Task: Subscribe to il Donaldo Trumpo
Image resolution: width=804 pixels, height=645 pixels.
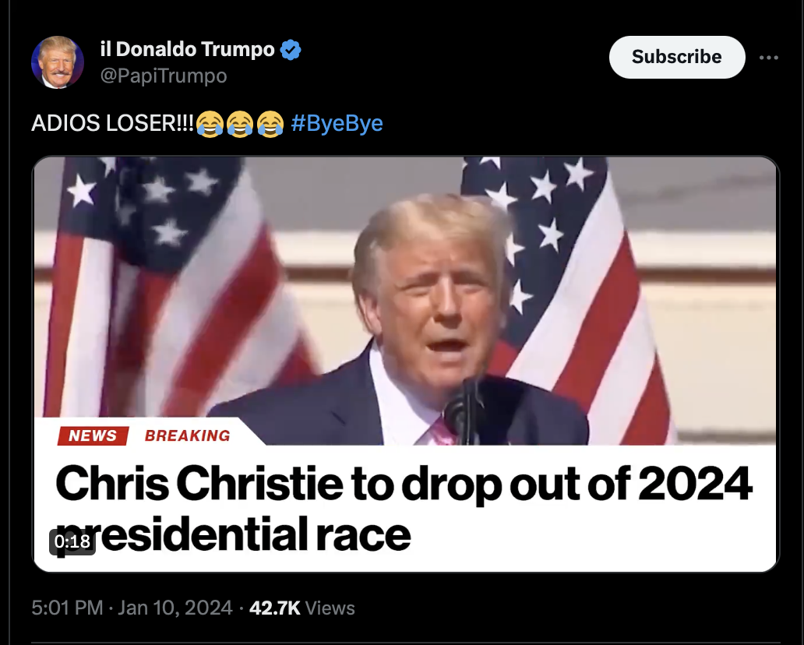Action: pos(677,57)
